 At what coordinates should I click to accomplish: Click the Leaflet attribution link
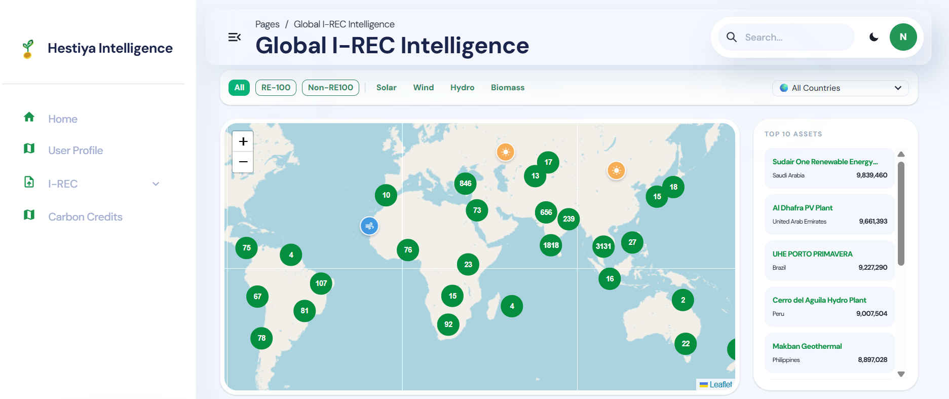pyautogui.click(x=720, y=385)
